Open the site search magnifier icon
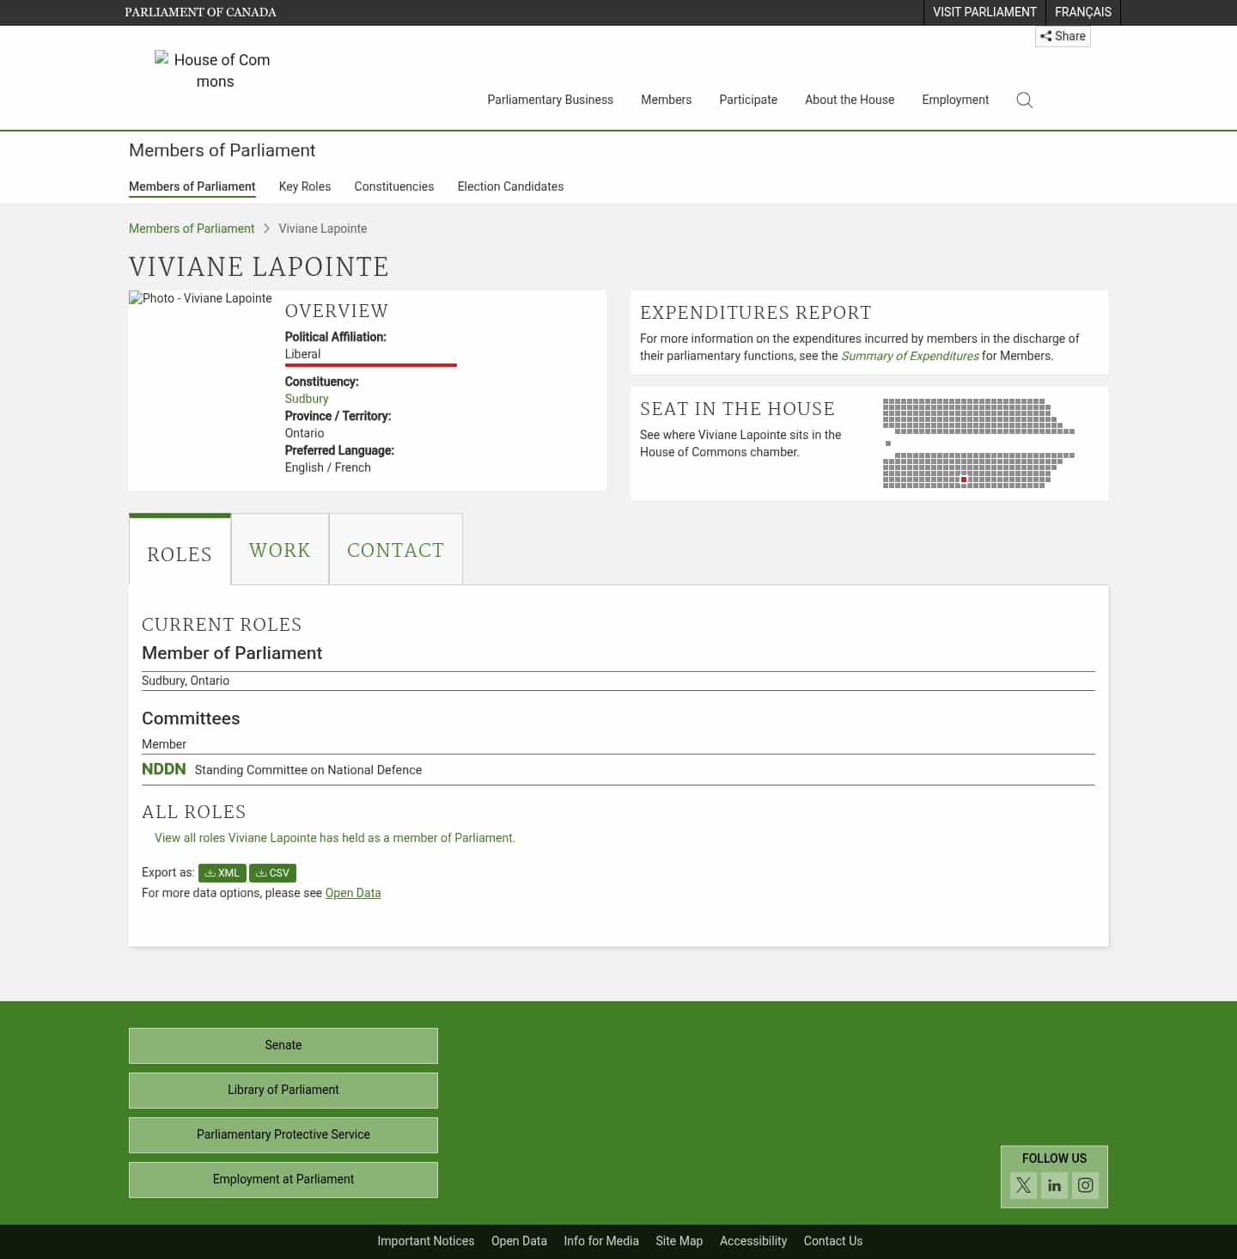This screenshot has height=1259, width=1237. 1024,100
